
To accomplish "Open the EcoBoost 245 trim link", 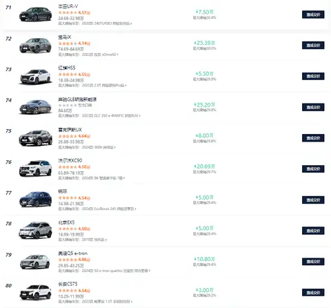I will click(109, 209).
